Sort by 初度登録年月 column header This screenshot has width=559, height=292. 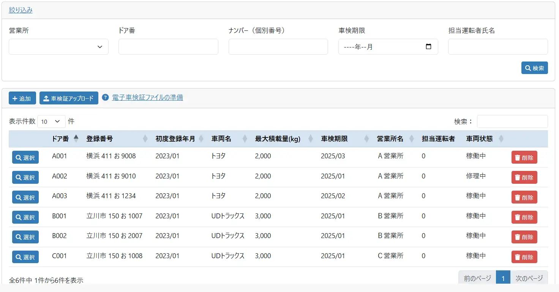[180, 139]
